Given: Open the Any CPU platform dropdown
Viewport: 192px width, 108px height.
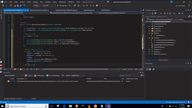Looking at the screenshot, I should (49, 6).
